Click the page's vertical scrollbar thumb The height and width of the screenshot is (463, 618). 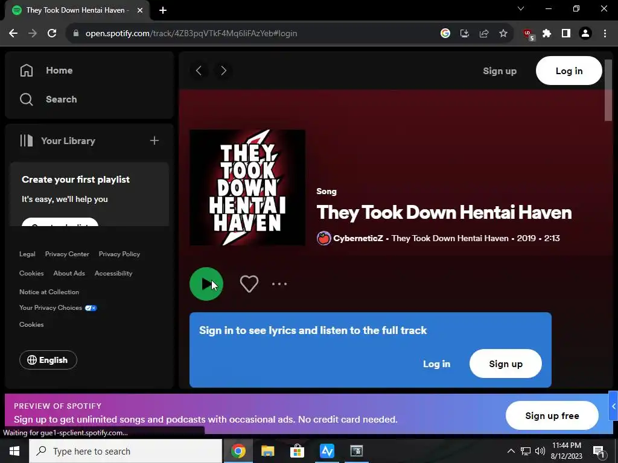(608, 90)
